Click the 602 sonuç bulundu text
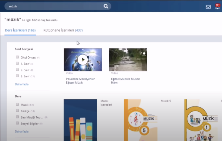222x141 pixels. [x=45, y=20]
